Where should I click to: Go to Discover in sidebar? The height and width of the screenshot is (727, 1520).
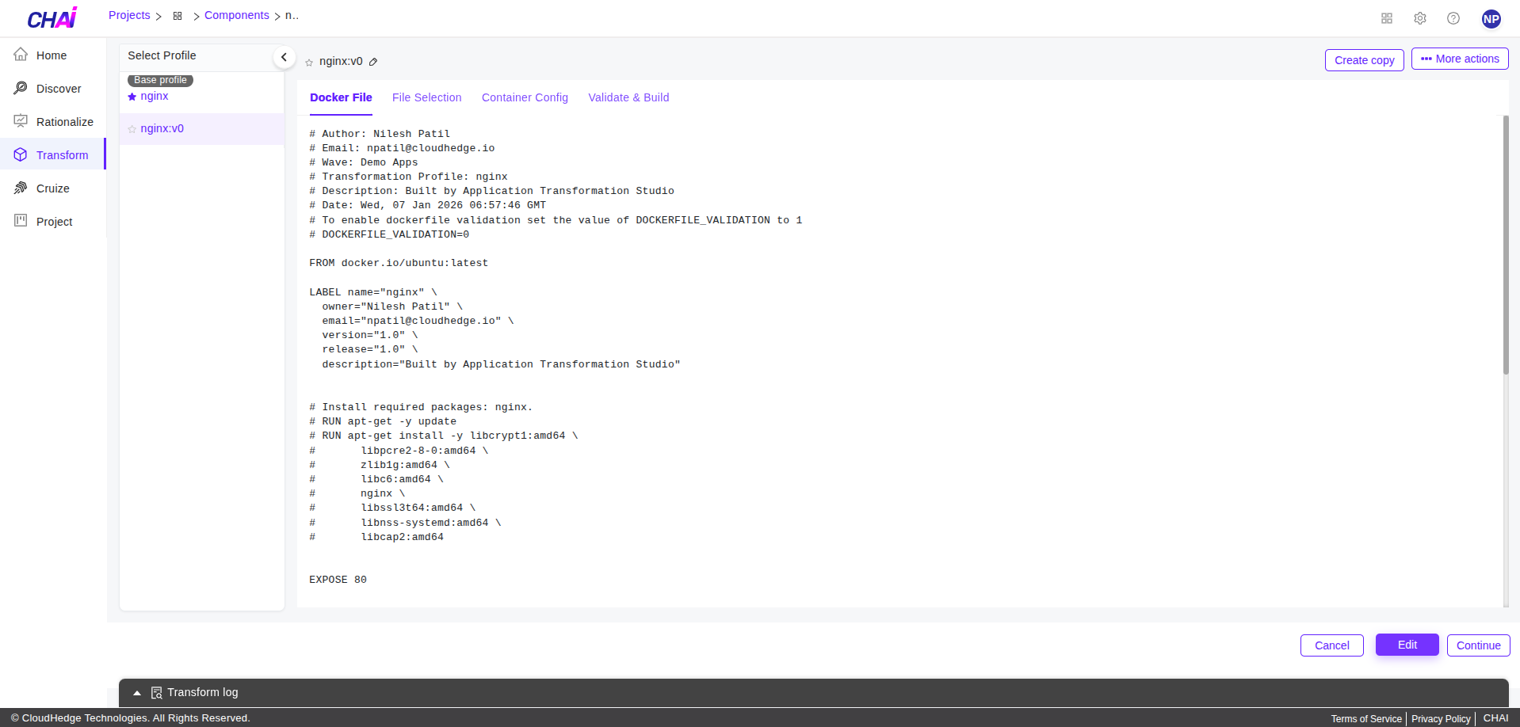59,89
